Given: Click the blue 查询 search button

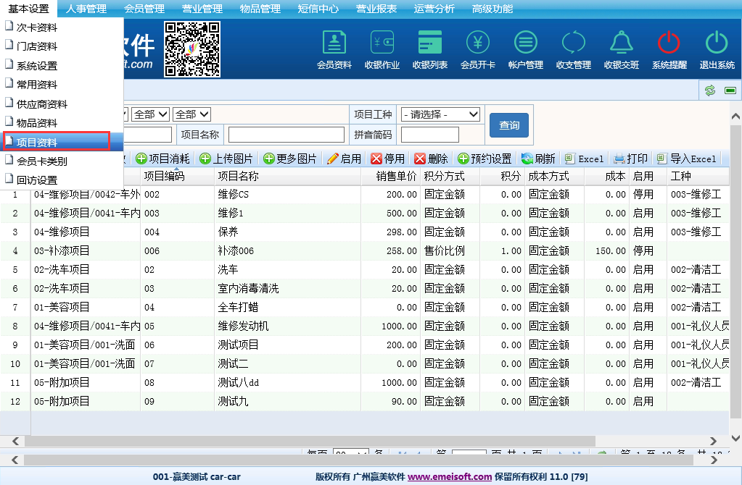Looking at the screenshot, I should tap(509, 125).
